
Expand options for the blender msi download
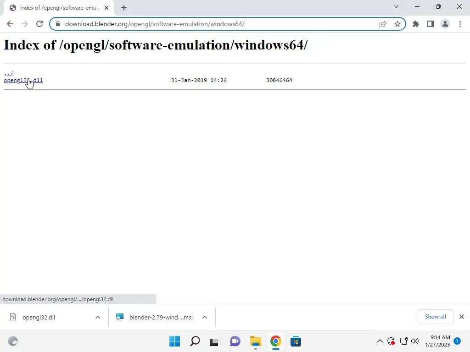(x=205, y=317)
